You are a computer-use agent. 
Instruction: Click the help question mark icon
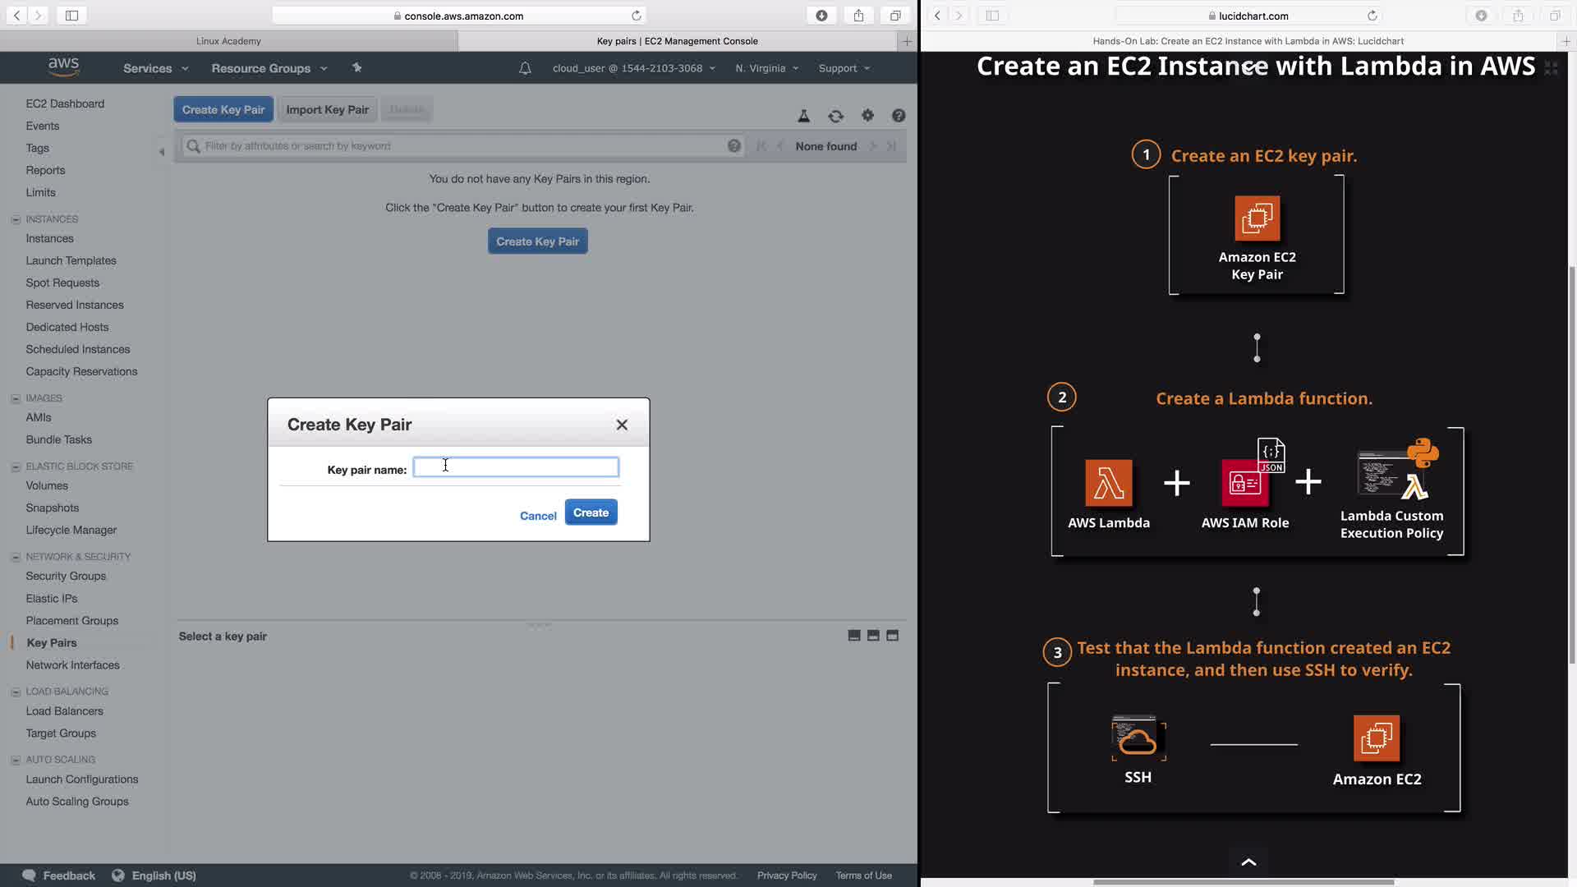coord(899,116)
